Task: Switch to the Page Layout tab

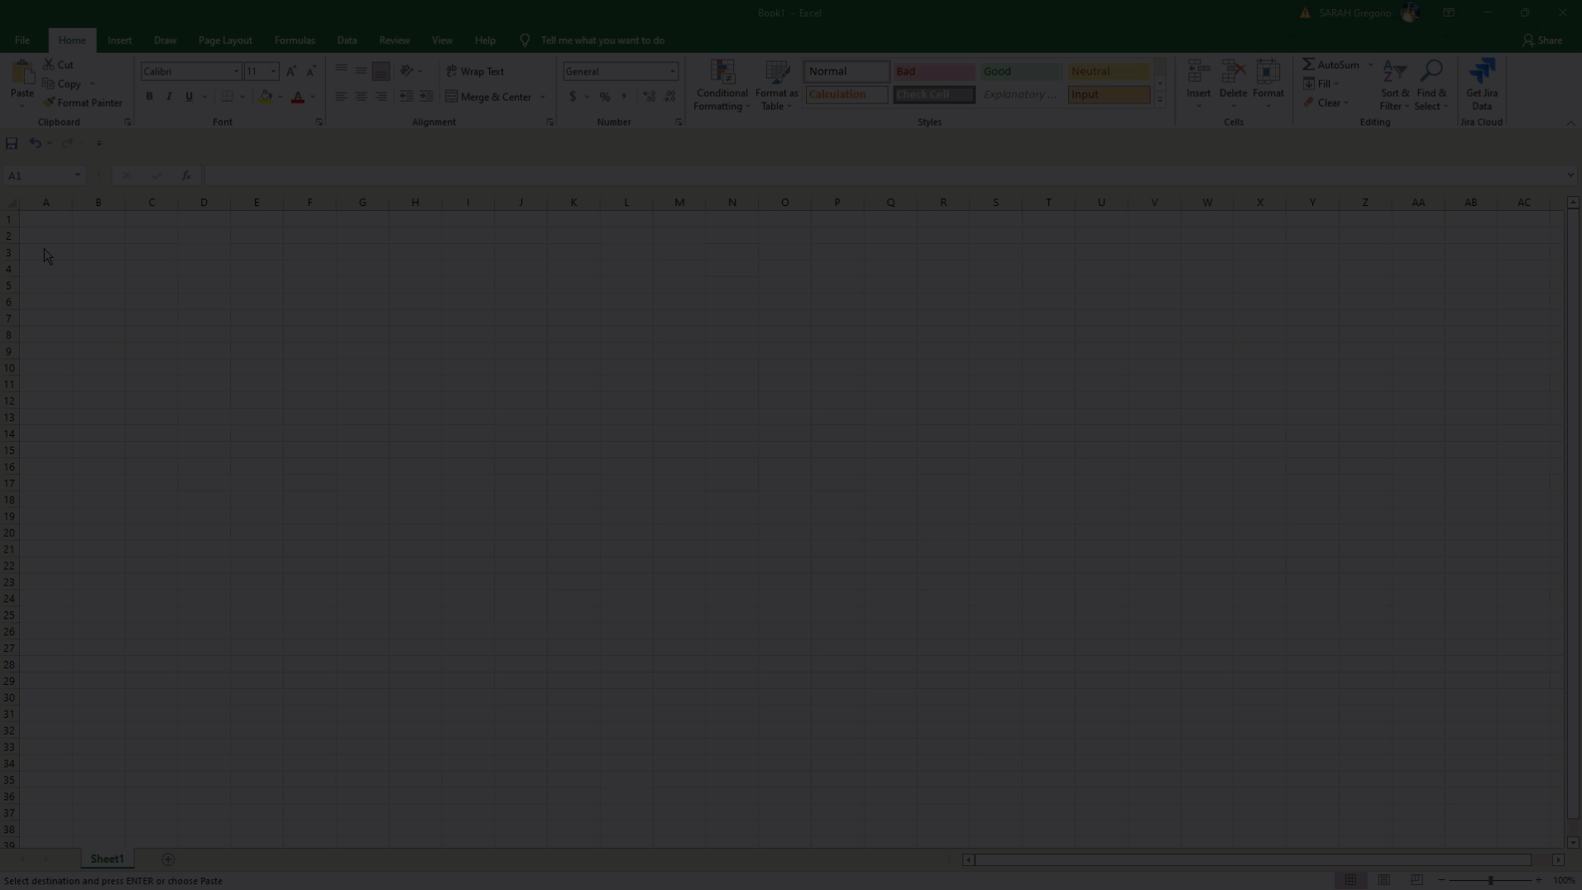Action: [225, 40]
